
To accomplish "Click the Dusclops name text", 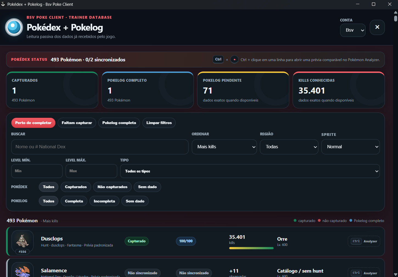I will (52, 239).
